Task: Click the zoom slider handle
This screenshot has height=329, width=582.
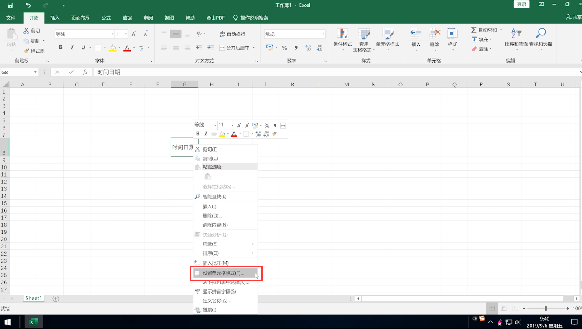Action: click(x=546, y=309)
